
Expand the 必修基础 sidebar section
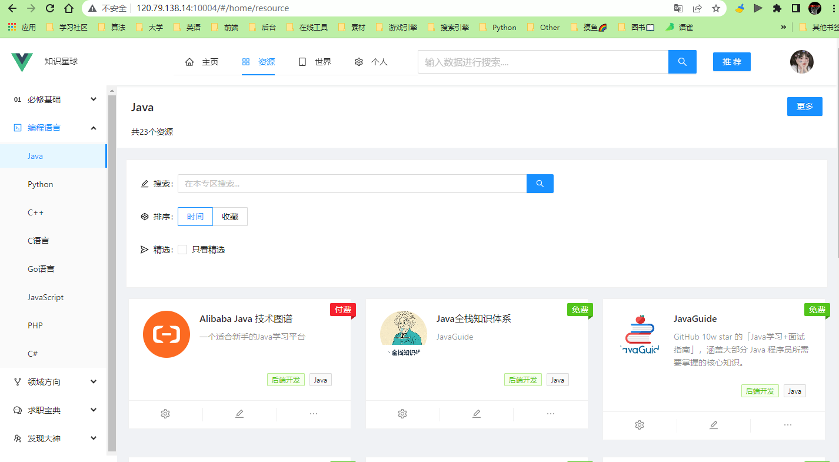point(54,99)
